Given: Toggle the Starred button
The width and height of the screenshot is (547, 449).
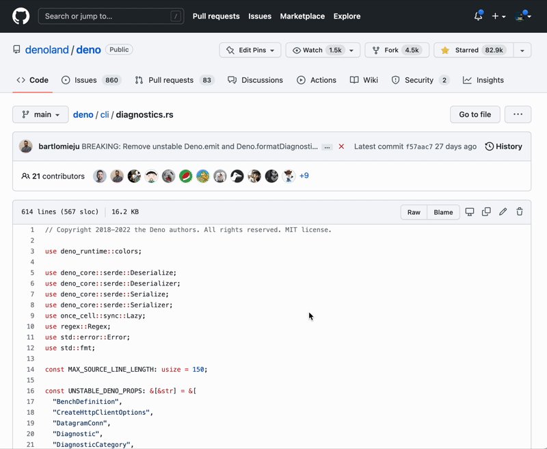Looking at the screenshot, I should (473, 50).
